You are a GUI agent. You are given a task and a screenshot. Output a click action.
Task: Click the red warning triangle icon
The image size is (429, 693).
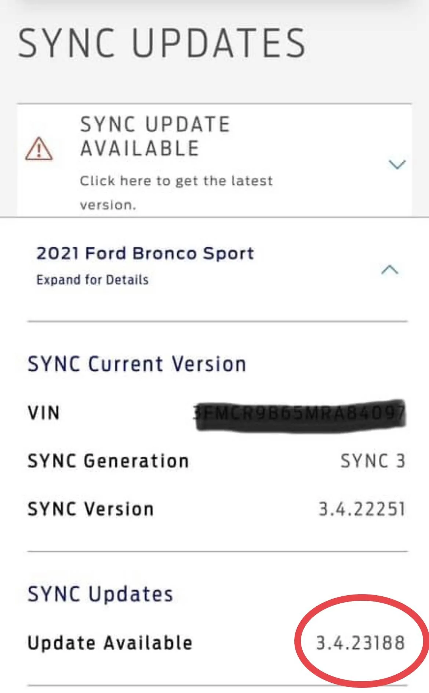tap(39, 149)
